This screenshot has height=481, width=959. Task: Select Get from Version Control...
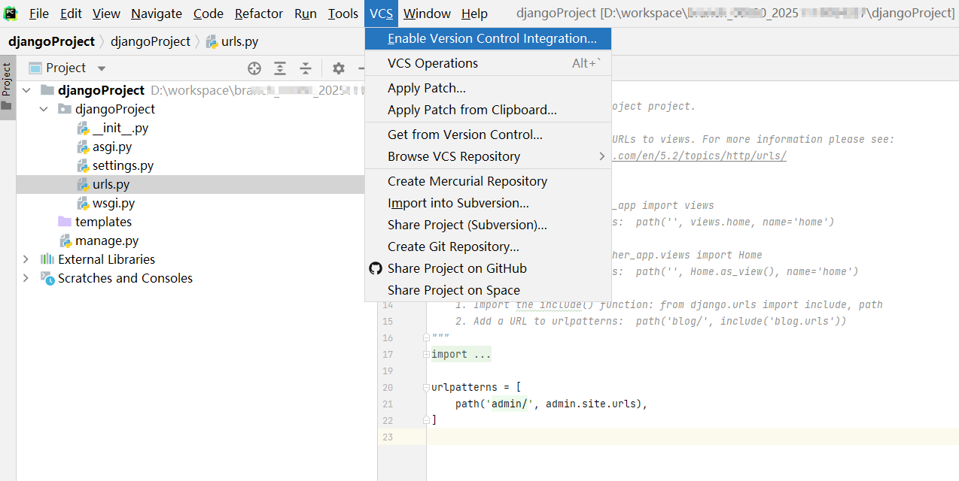click(x=488, y=135)
